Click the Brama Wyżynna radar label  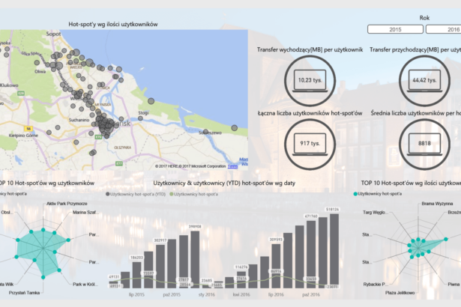437,204
